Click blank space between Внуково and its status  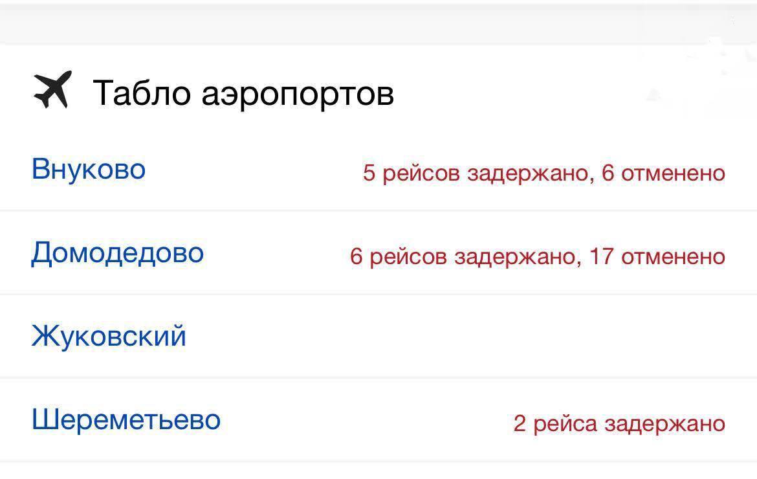tap(252, 172)
